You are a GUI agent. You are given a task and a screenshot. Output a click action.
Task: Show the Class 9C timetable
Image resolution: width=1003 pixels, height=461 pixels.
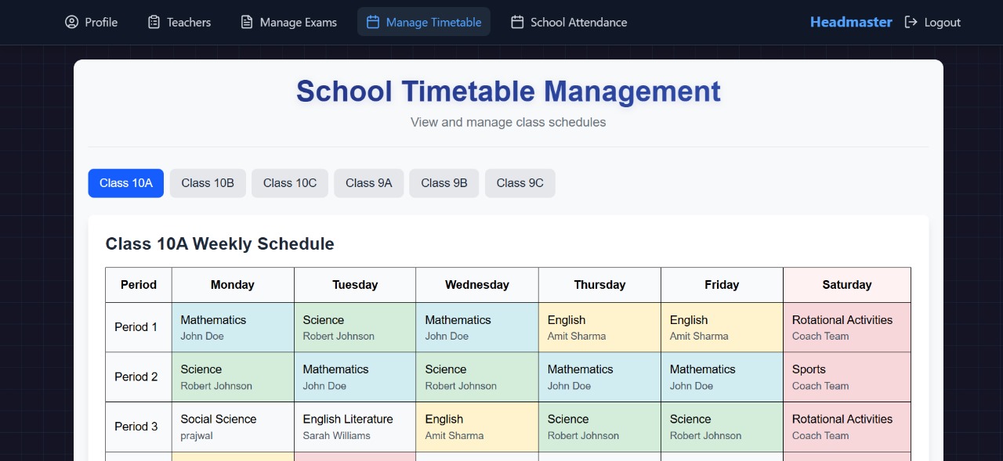(x=520, y=183)
